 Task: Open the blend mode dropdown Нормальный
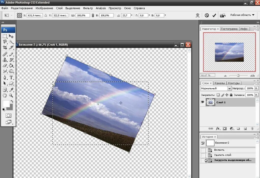(216, 88)
